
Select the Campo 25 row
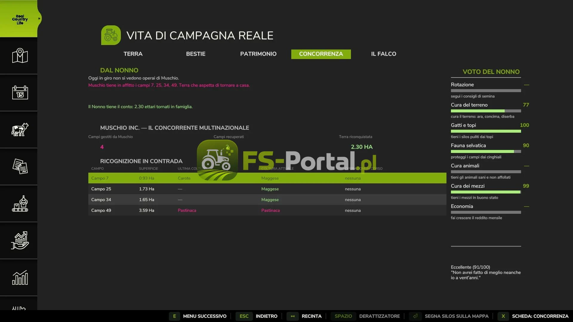[x=267, y=189]
